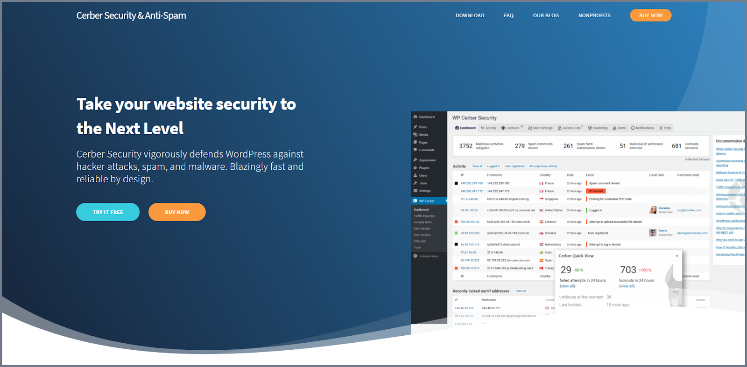This screenshot has width=747, height=367.
Task: Click View all next to Activity
Action: pyautogui.click(x=477, y=166)
